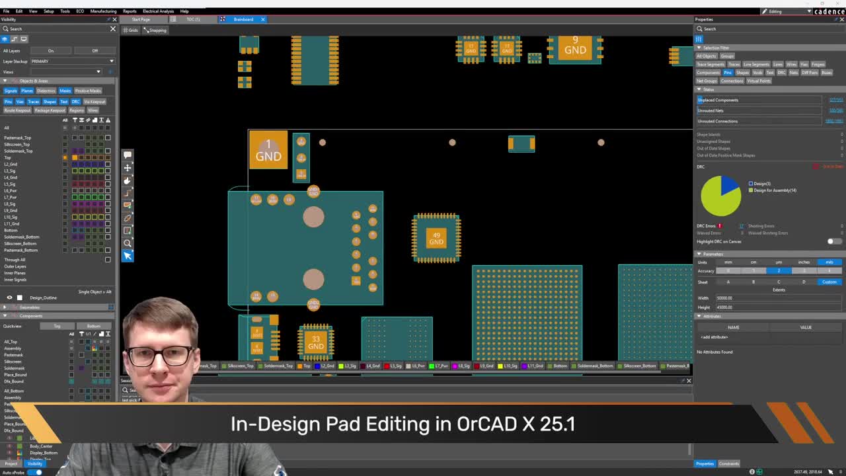Click the display monitor icon in Visibility panel
Image resolution: width=846 pixels, height=476 pixels.
pyautogui.click(x=24, y=39)
